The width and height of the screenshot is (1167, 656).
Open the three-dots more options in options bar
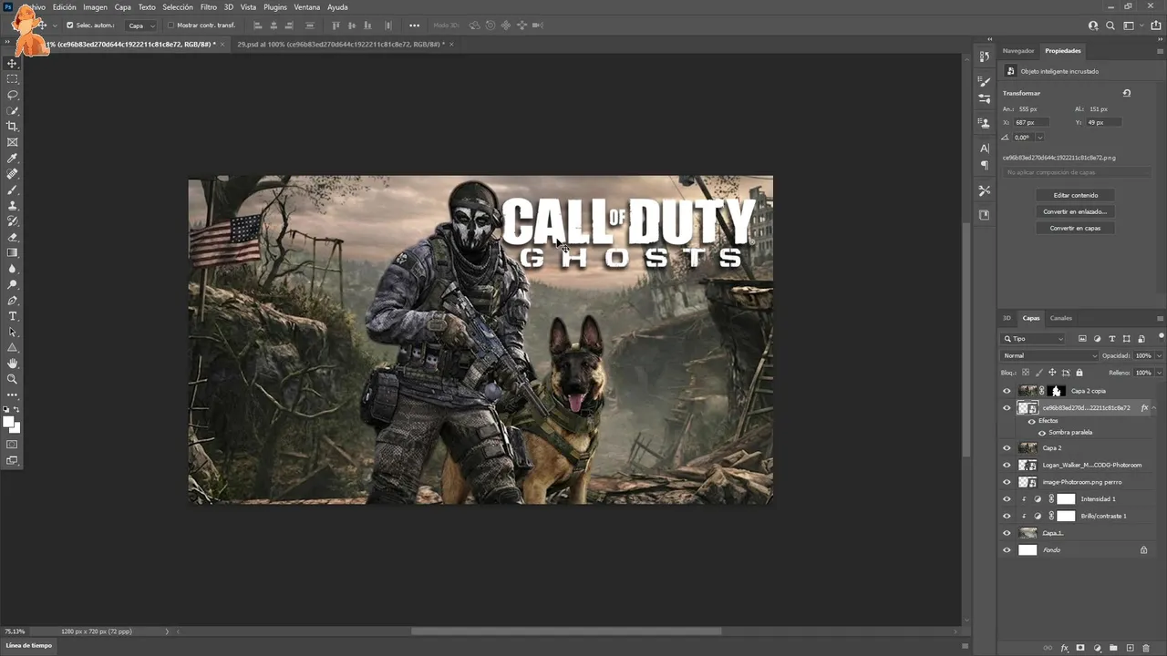415,26
